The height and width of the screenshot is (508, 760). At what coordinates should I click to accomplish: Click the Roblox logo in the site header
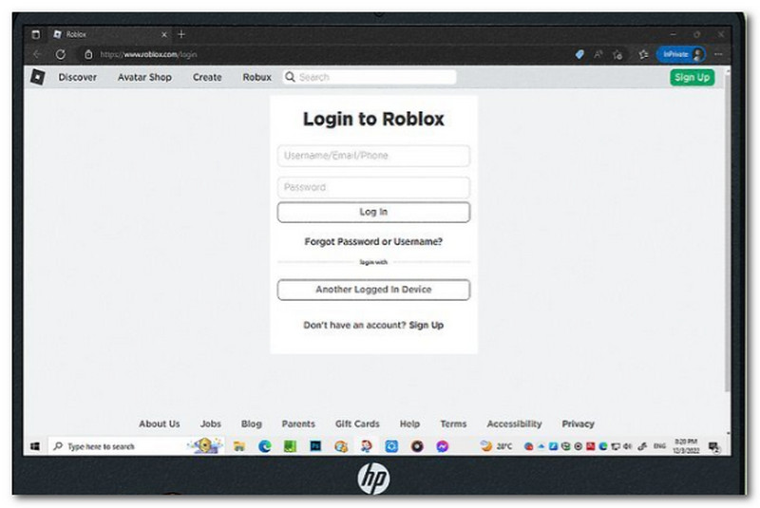37,77
